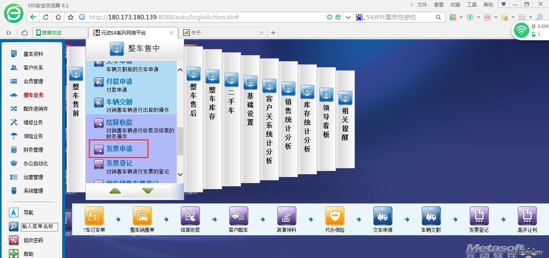Image resolution: width=549 pixels, height=258 pixels.
Task: Open the 付款申请 menu entry
Action: click(x=119, y=82)
